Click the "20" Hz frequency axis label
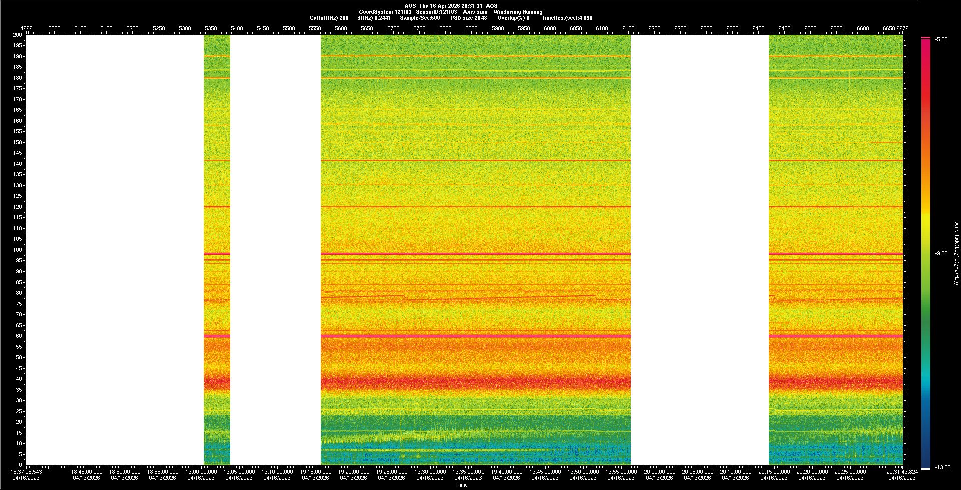This screenshot has height=490, width=961. (19, 422)
